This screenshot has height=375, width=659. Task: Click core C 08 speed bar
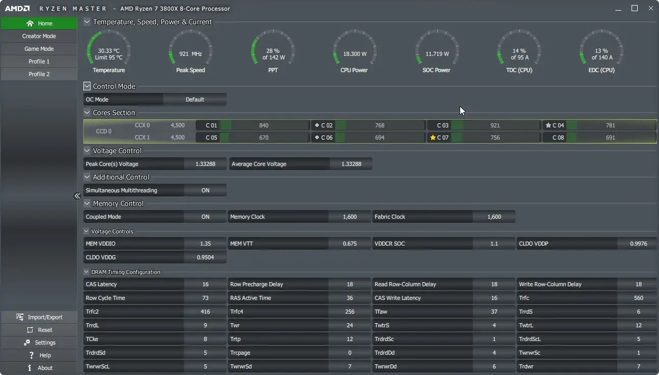coord(611,138)
